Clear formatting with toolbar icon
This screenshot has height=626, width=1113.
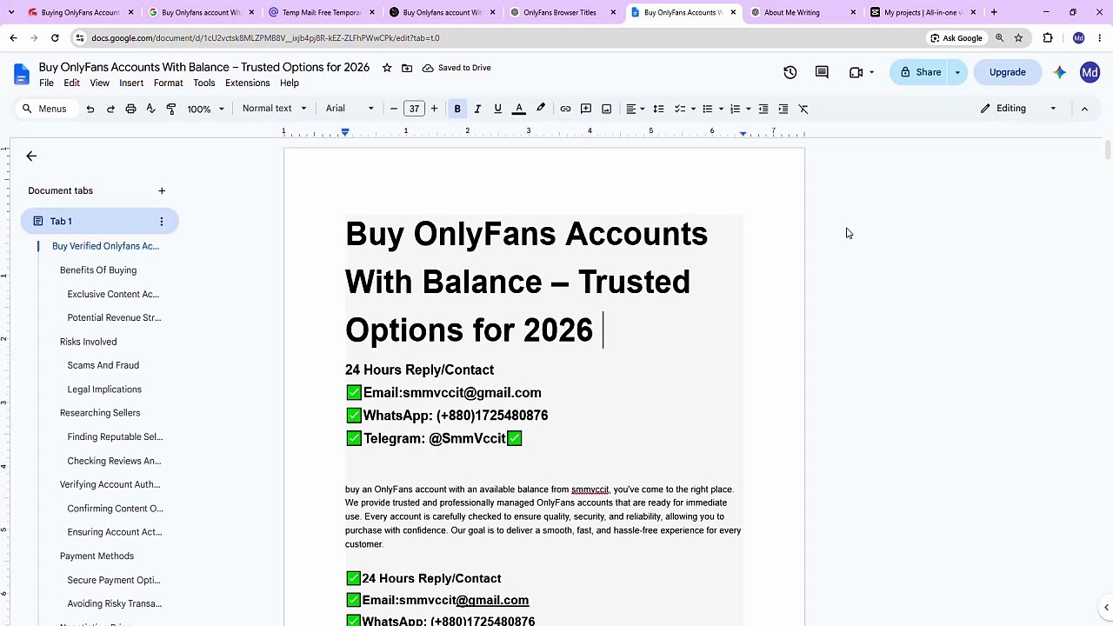(803, 109)
